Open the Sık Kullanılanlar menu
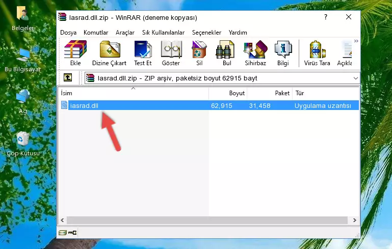The image size is (392, 249). pos(163,33)
